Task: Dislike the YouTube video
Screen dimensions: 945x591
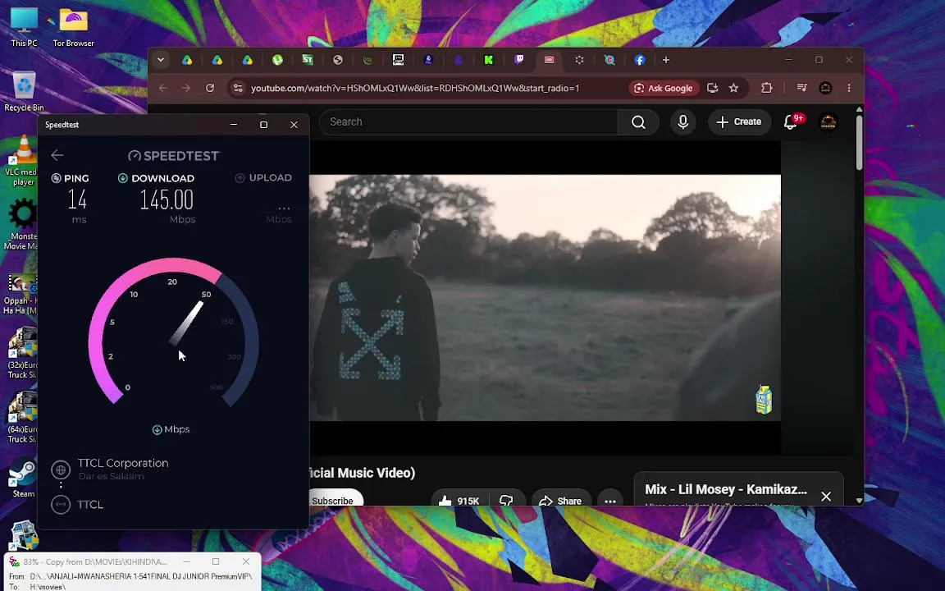Action: pyautogui.click(x=506, y=500)
